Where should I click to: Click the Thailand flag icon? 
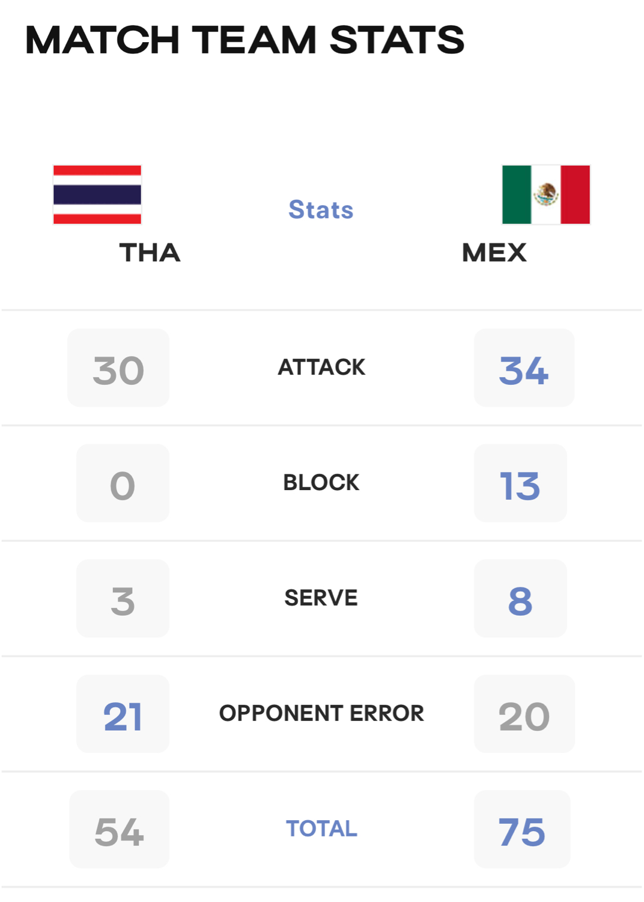(x=97, y=194)
